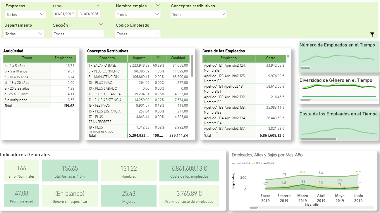The width and height of the screenshot is (380, 213).
Task: Expand the Código Empleado dropdown
Action: 138,34
